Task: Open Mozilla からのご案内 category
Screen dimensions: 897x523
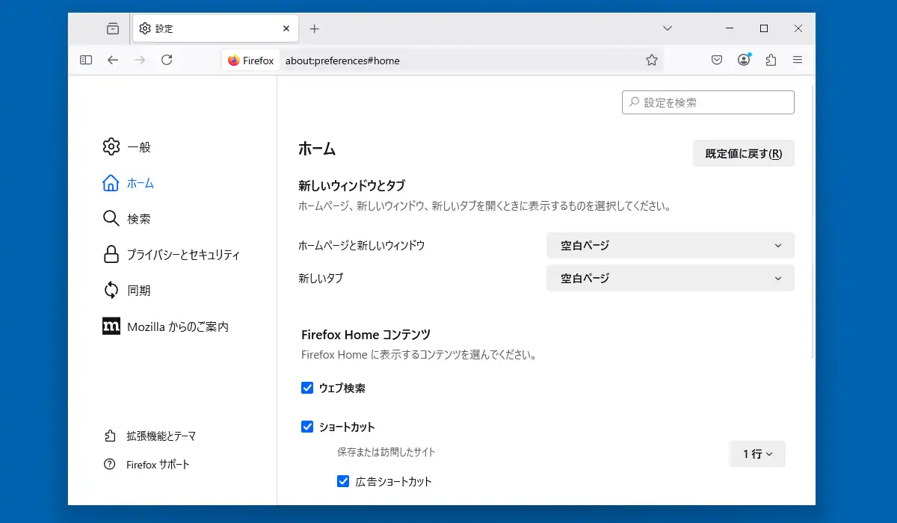Action: coord(166,327)
